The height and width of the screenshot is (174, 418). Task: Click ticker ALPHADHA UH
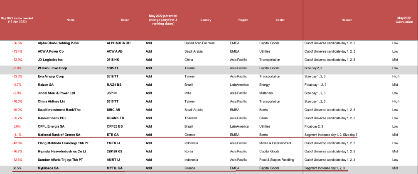tap(118, 43)
